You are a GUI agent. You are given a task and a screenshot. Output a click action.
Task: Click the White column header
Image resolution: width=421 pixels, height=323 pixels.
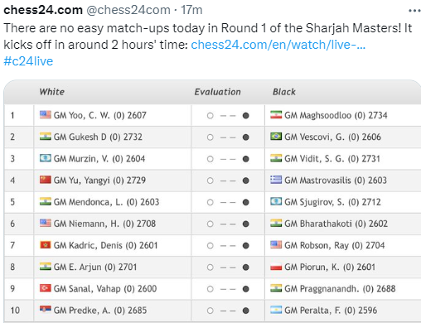click(x=52, y=92)
